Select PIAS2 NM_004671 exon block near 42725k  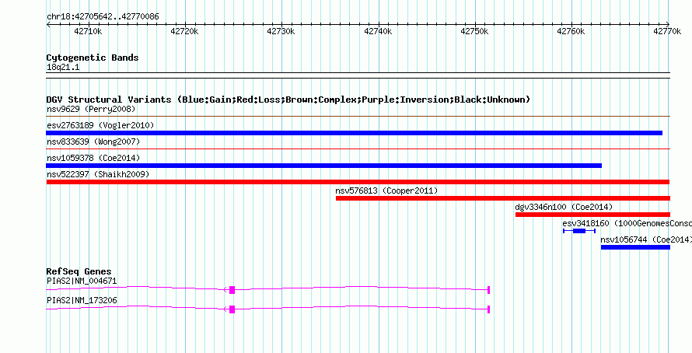click(x=232, y=290)
